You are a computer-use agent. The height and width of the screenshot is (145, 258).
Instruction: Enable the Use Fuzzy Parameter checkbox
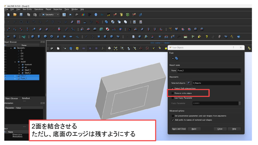coord(173,98)
